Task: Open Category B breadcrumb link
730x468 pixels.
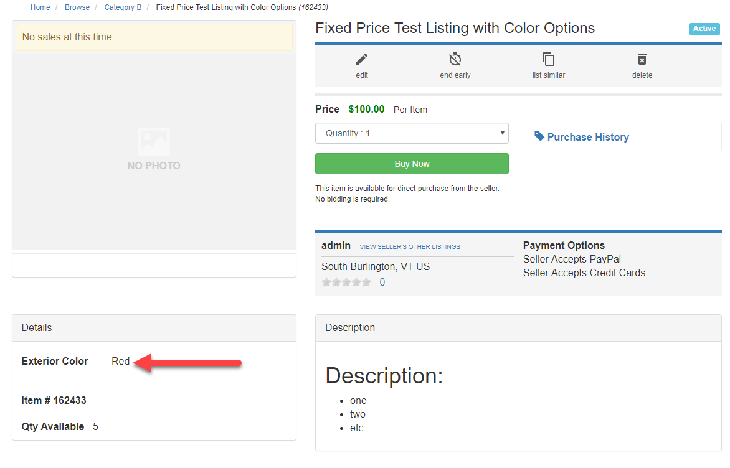Action: [x=123, y=7]
